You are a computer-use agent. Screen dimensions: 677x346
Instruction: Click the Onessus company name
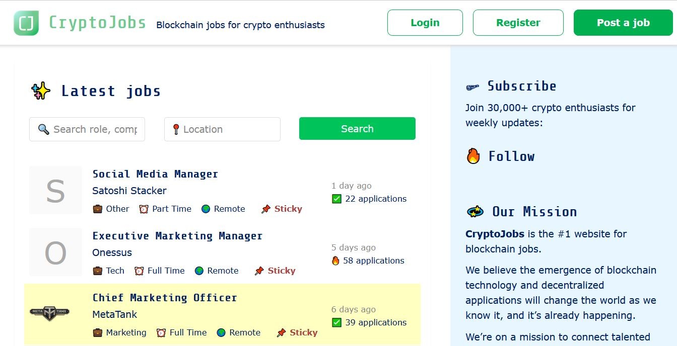pyautogui.click(x=112, y=252)
